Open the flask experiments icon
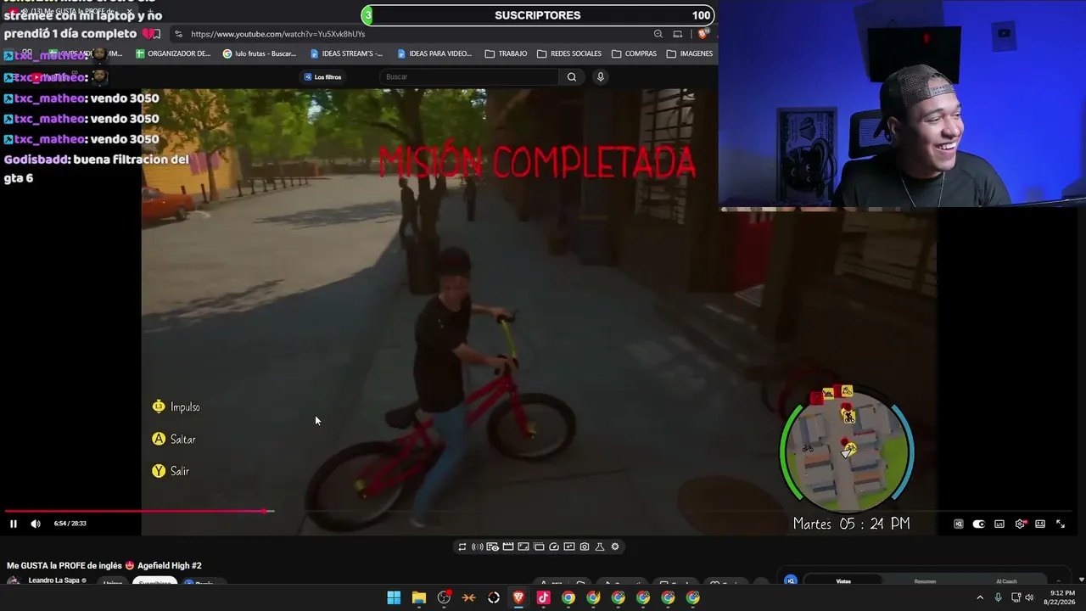 coord(600,547)
